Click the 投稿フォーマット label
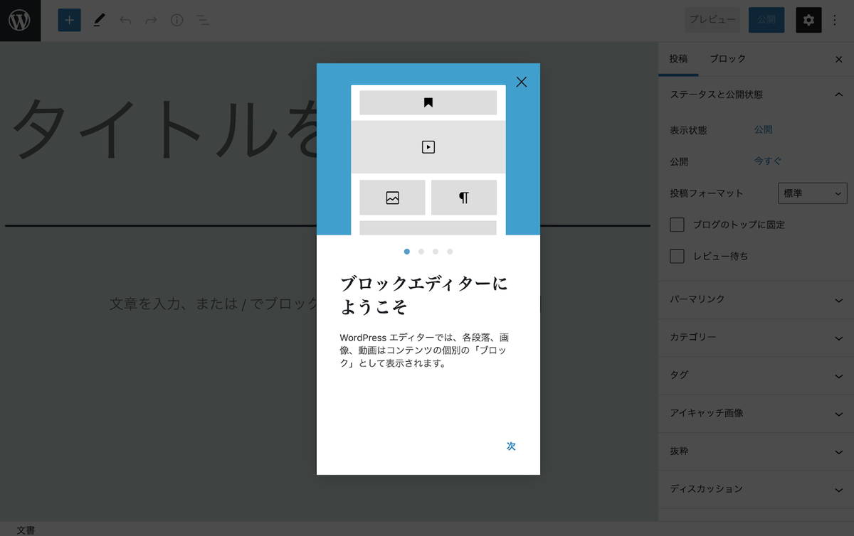 click(706, 193)
